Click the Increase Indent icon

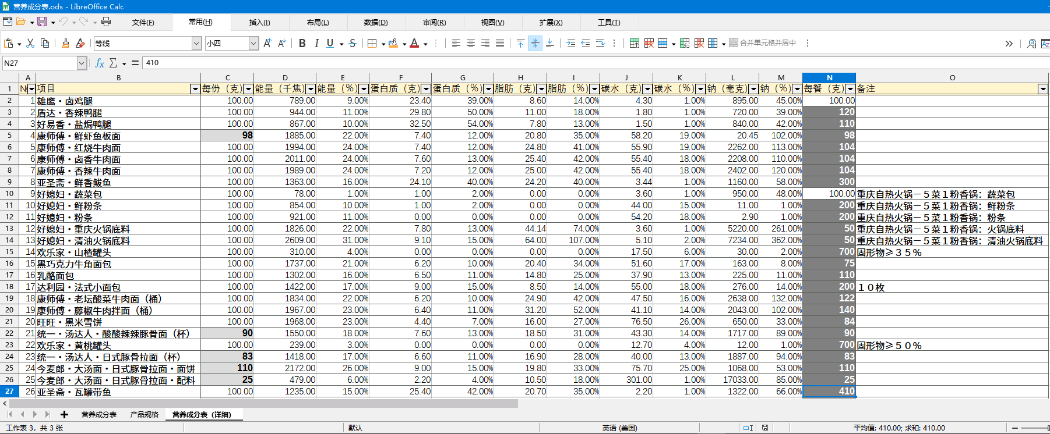571,43
